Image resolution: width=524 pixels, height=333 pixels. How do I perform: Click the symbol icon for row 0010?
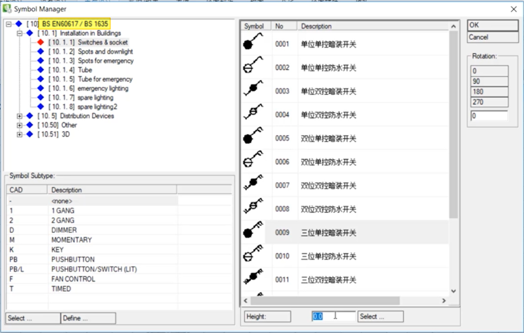coord(253,253)
